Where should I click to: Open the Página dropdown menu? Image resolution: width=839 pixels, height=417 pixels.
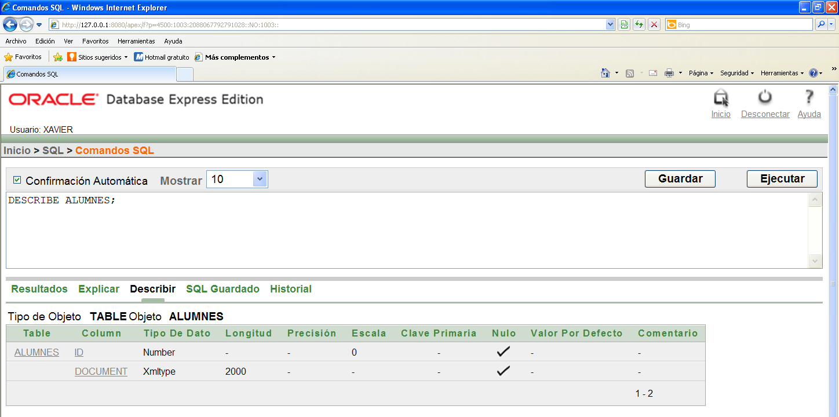(x=701, y=73)
